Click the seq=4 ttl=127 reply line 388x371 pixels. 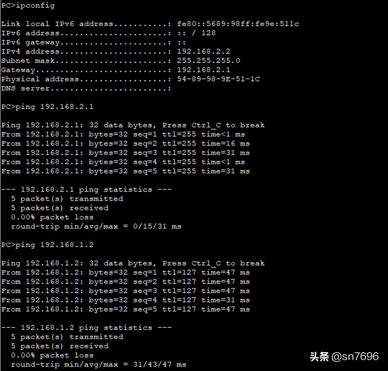(125, 300)
